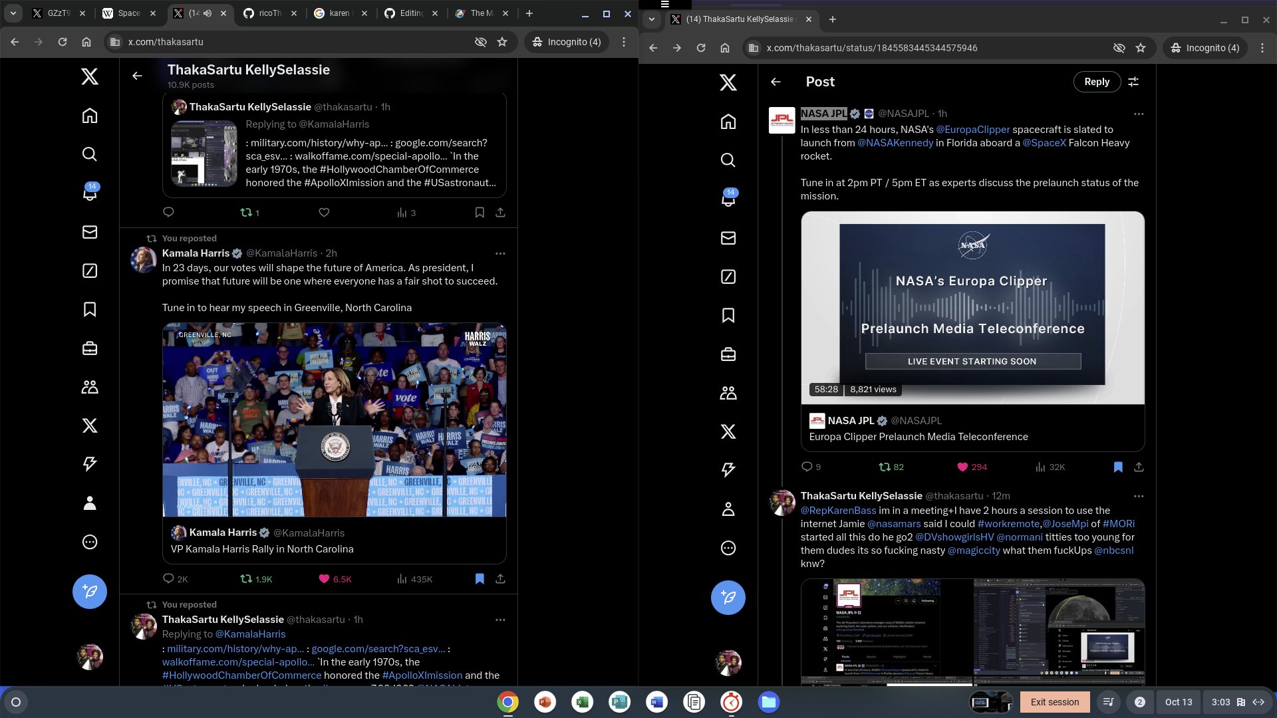Open Notifications bell in left window sidebar
This screenshot has width=1277, height=718.
[x=90, y=193]
